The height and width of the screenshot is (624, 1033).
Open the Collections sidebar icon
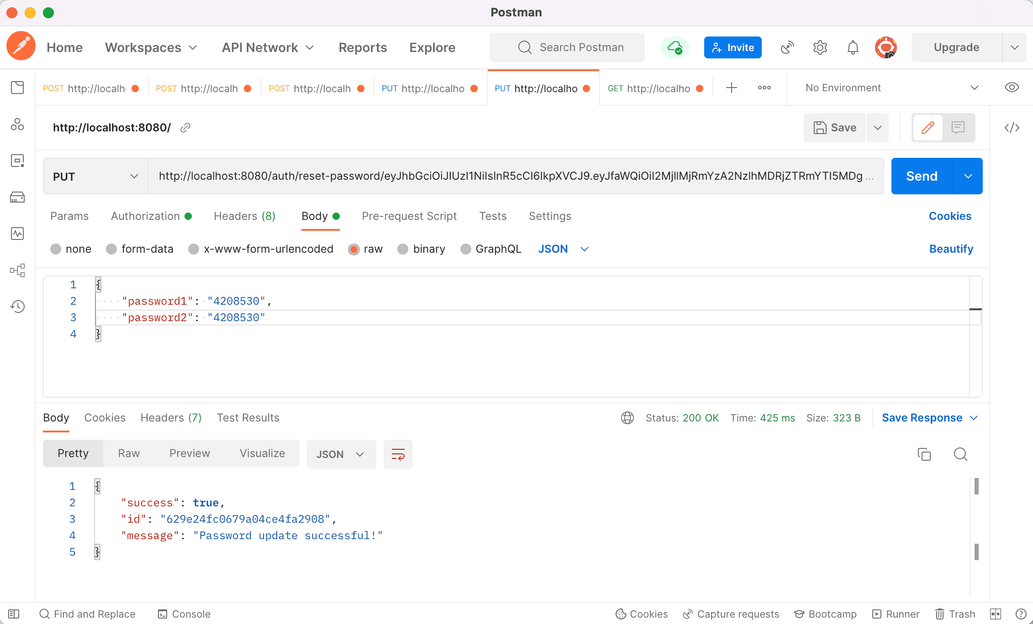pyautogui.click(x=17, y=88)
